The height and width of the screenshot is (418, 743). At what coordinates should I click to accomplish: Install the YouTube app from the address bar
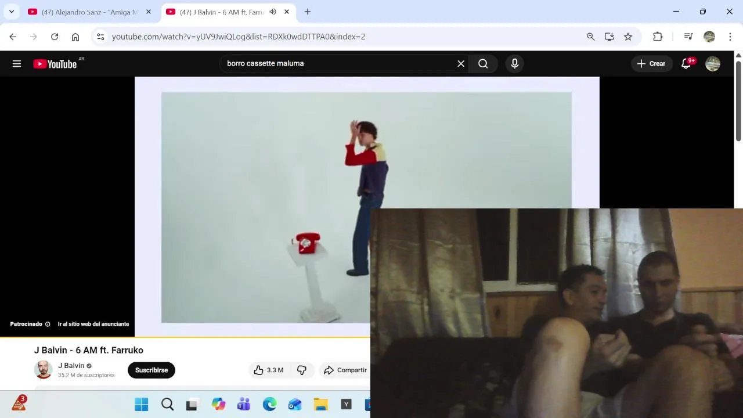(609, 37)
